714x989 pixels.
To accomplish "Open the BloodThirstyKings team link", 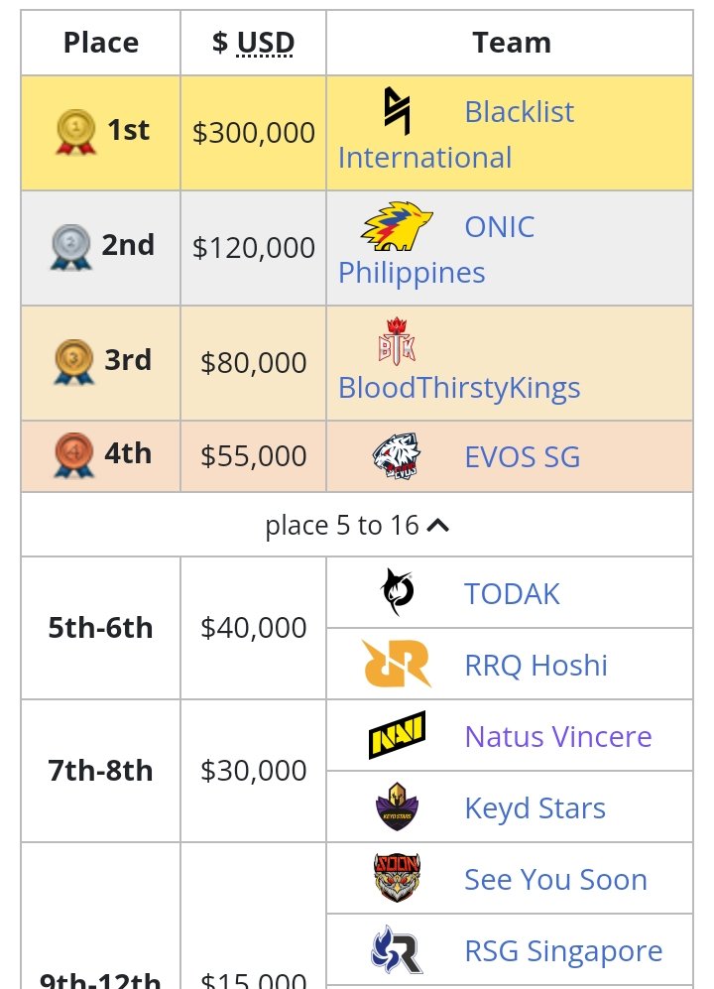I will (459, 387).
